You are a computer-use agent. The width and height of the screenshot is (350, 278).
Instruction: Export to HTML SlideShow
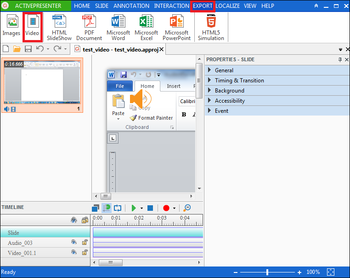[x=59, y=27]
